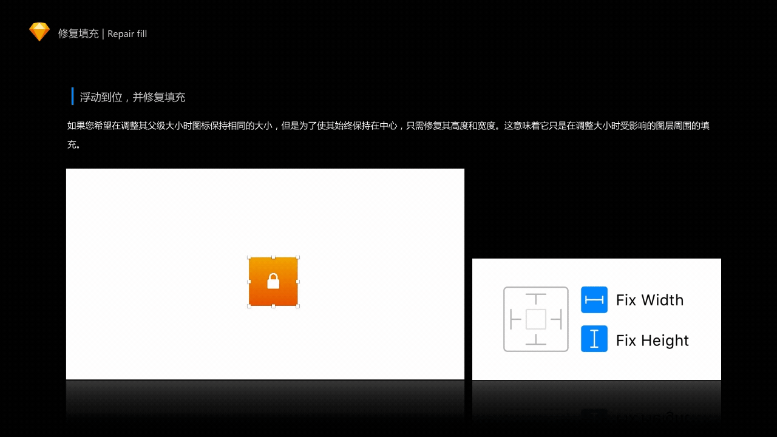Click the "Fix Height" text label

tap(652, 340)
